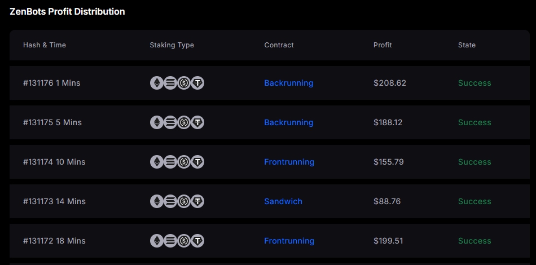
Task: Click the Success state in row #131173
Action: pyautogui.click(x=475, y=201)
